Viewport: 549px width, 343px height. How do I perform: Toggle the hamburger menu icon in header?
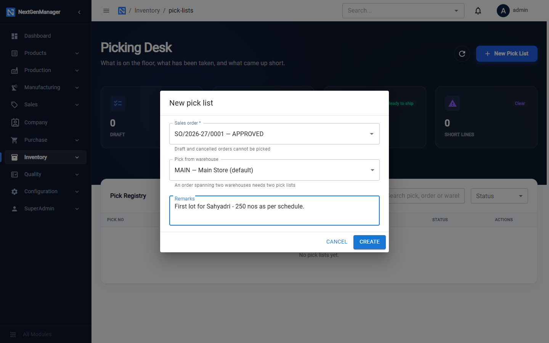pyautogui.click(x=106, y=11)
